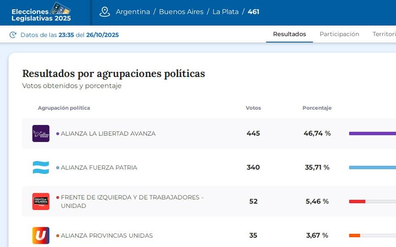Click the blue Fuerza Patria percentage bar

click(372, 168)
